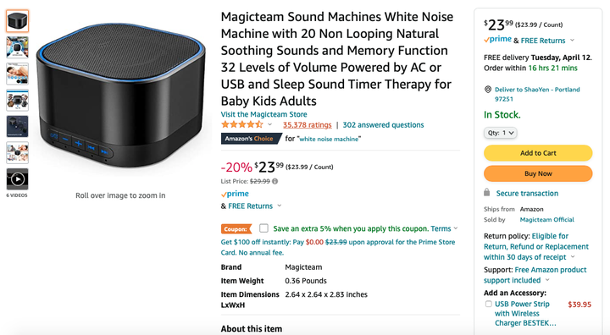The width and height of the screenshot is (610, 335).
Task: Play the product videos thumbnail
Action: [17, 179]
